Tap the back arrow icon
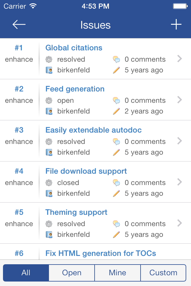Screen dimensions: 191x286 (x=19, y=24)
